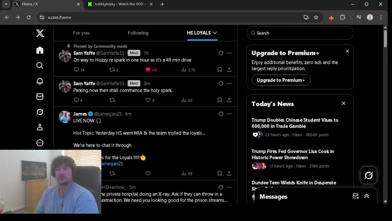Focus the Search field
392x221 pixels.
[300, 33]
